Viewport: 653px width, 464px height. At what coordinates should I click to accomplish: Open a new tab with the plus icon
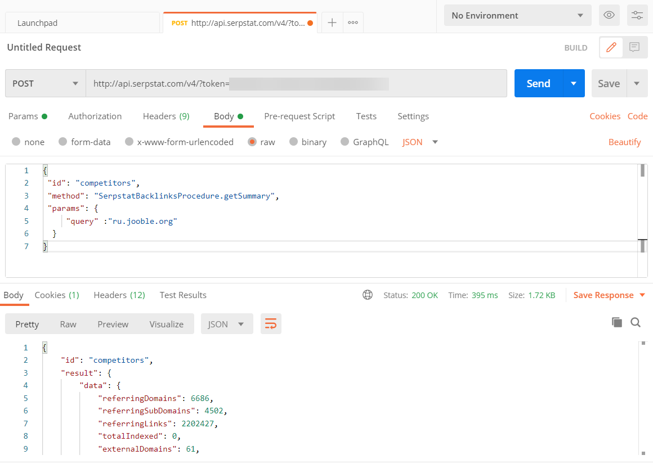tap(332, 23)
